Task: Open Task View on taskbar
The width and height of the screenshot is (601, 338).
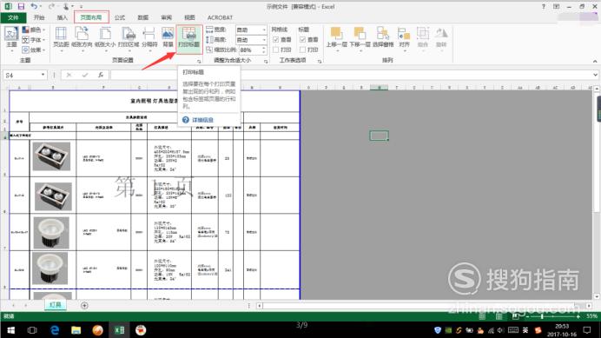Action: [32, 330]
